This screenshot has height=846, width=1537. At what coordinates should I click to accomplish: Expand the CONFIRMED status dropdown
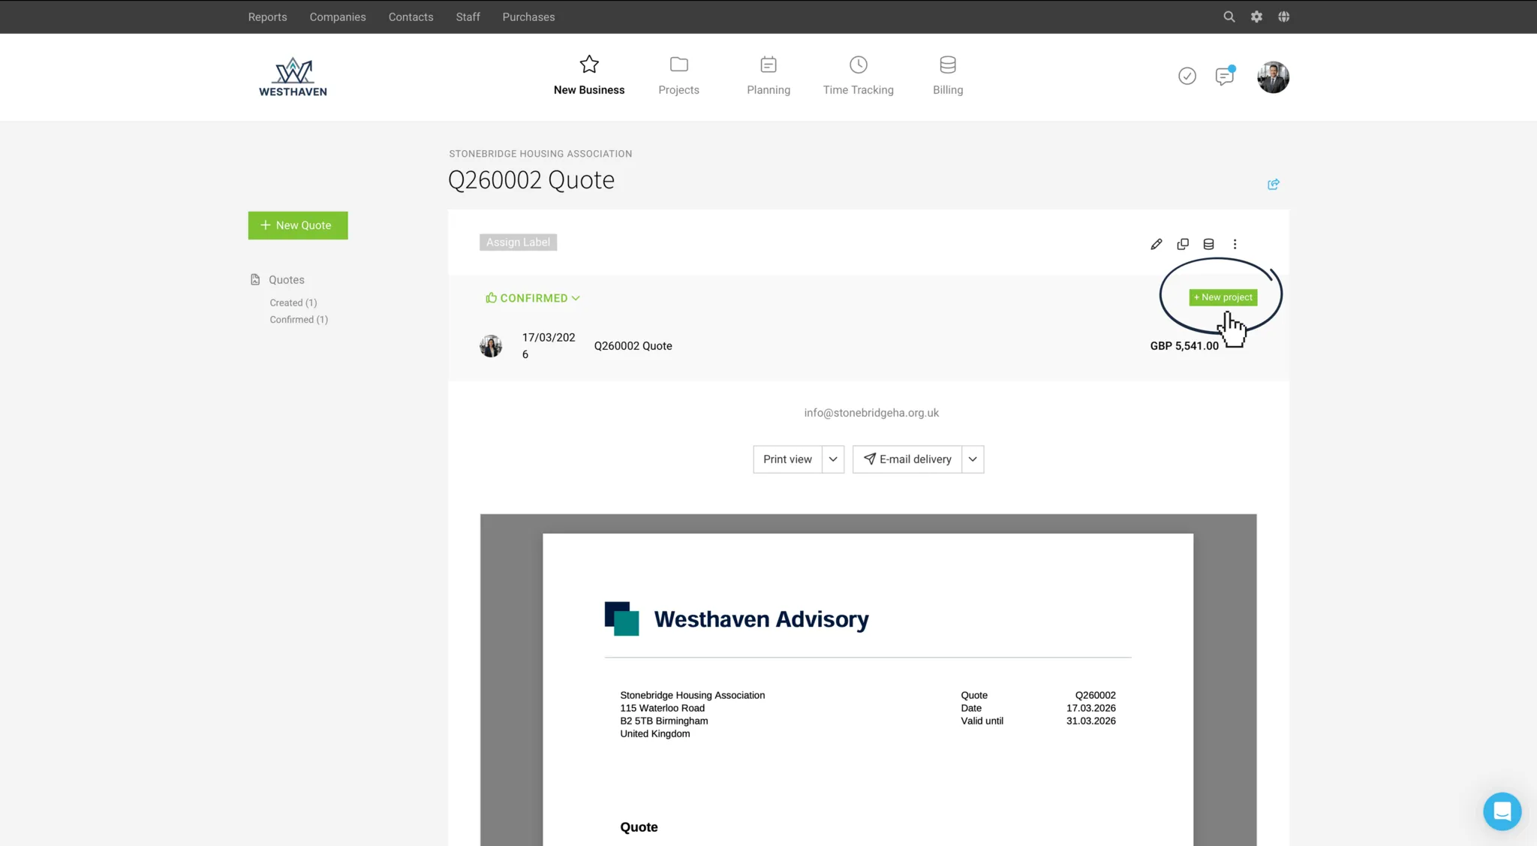[x=533, y=298]
